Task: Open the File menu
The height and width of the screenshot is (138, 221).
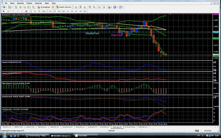Action: point(6,3)
